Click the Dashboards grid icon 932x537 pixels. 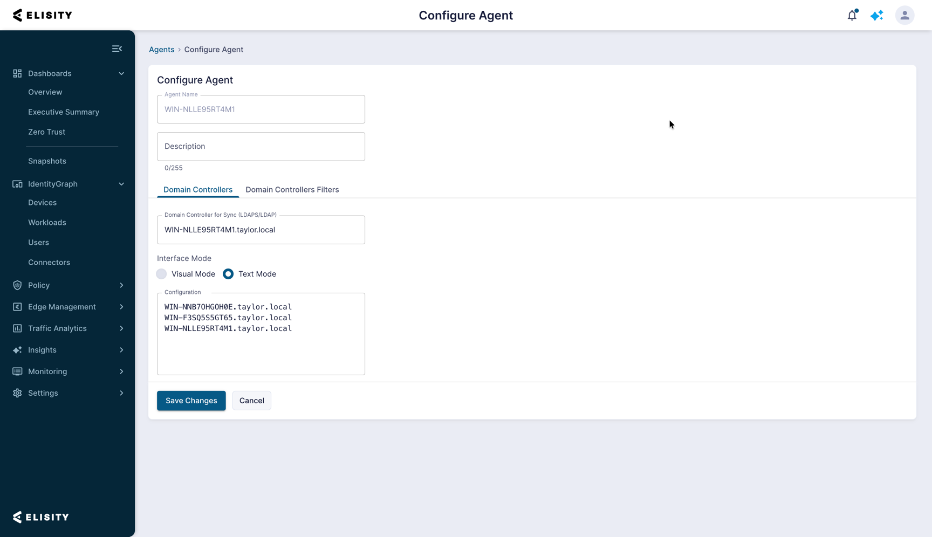17,73
